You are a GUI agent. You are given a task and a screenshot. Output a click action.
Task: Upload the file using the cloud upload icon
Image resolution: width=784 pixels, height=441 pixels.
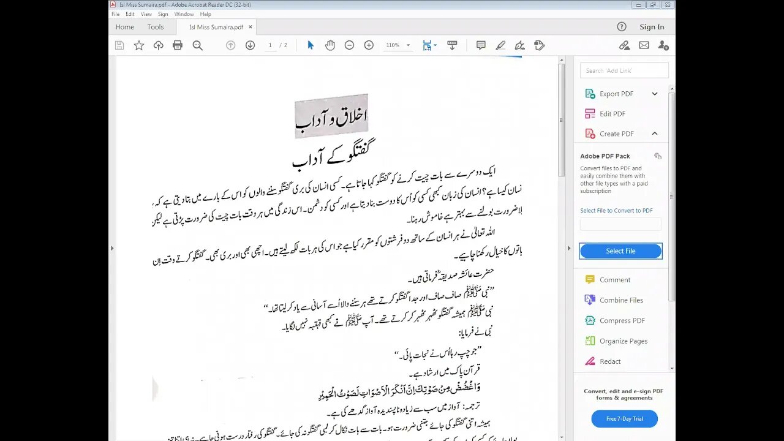(159, 45)
